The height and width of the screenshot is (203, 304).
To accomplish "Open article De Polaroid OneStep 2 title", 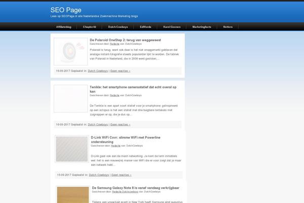I will (x=125, y=40).
